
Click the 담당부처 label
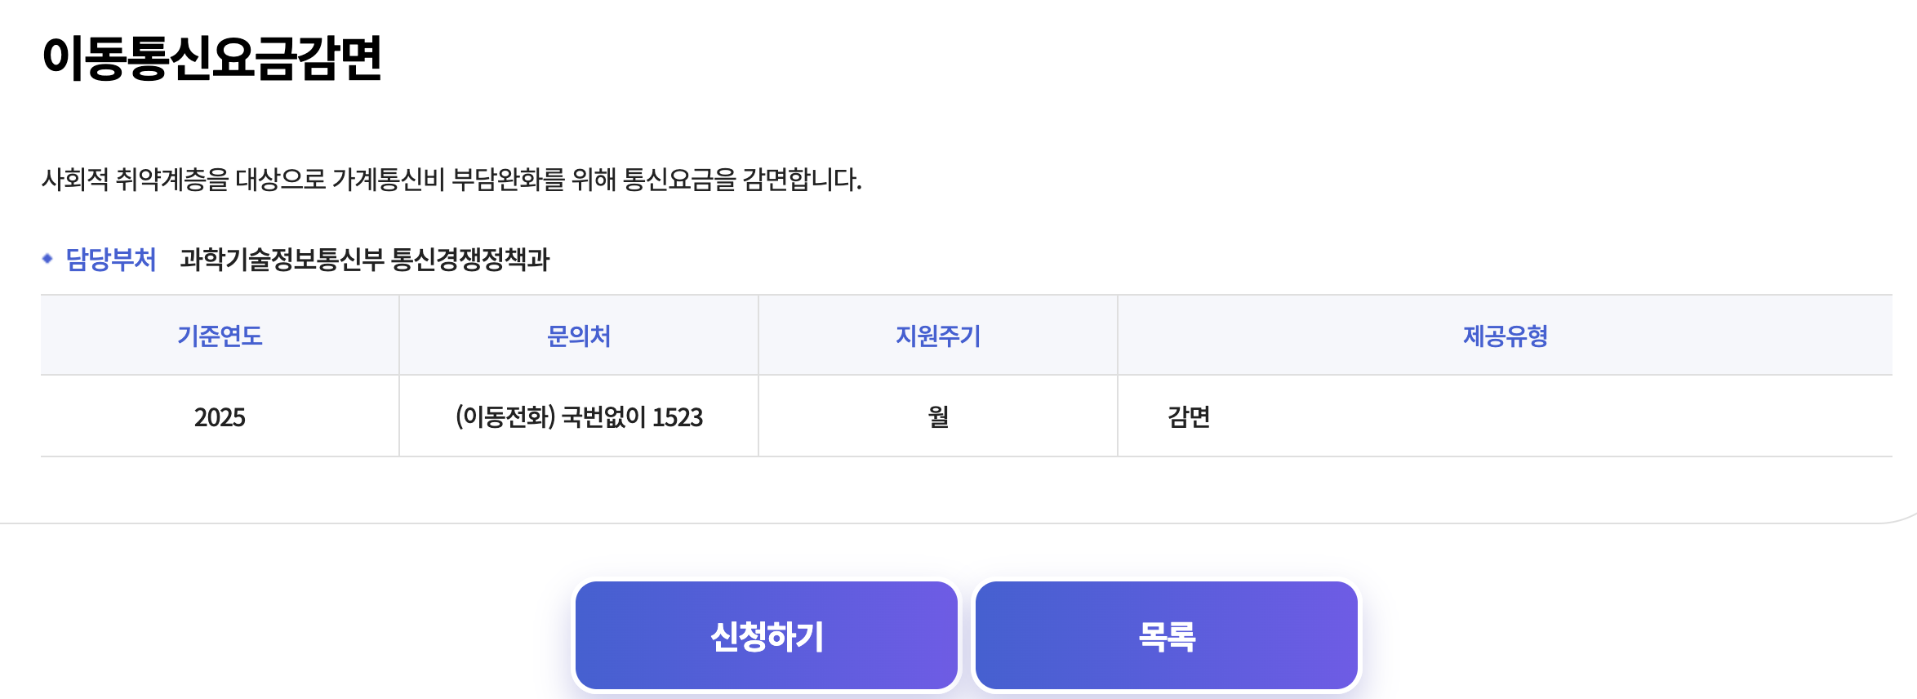pyautogui.click(x=111, y=259)
